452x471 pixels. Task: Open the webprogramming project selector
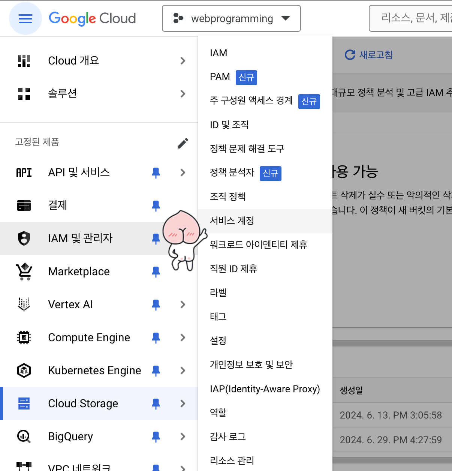click(x=231, y=18)
